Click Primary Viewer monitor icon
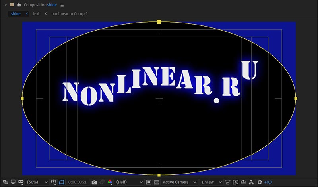 [13, 182]
